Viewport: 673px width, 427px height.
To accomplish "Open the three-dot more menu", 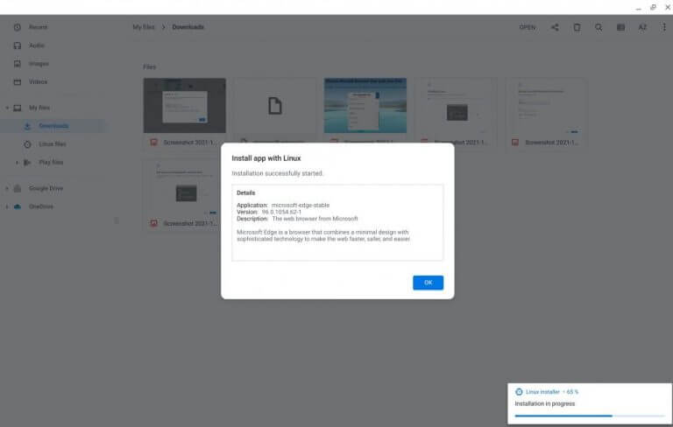I will (664, 27).
